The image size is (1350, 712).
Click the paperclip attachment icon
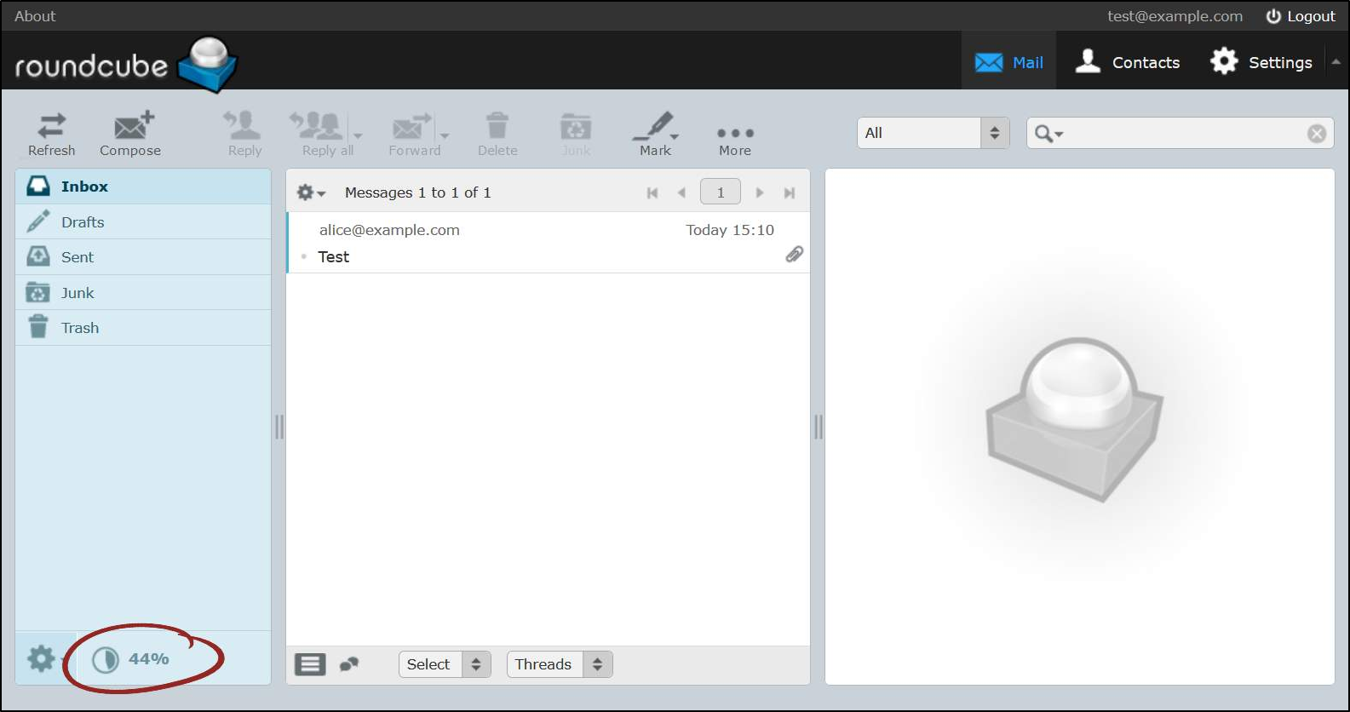click(794, 255)
